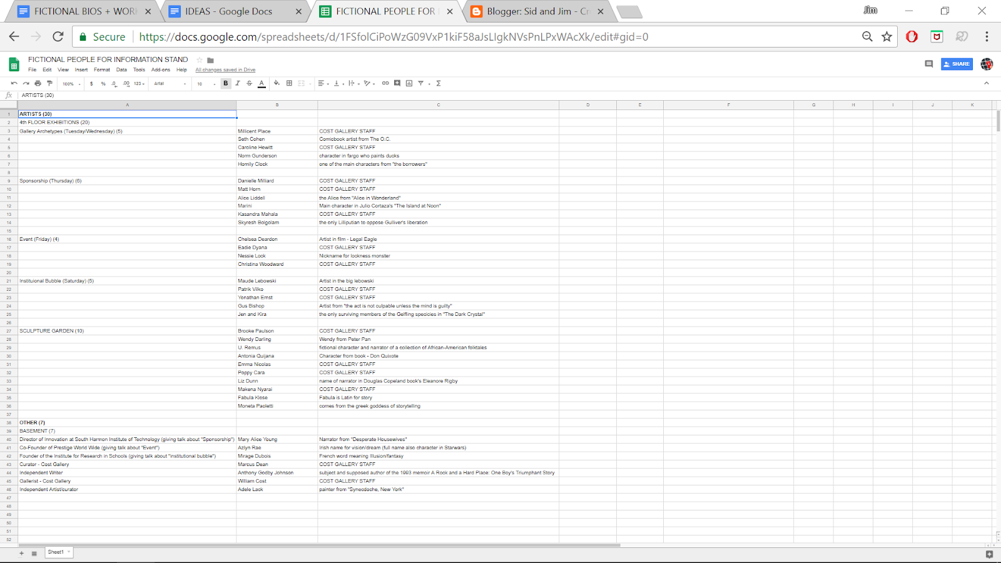Open text rotation dropdown
1001x563 pixels.
[369, 83]
